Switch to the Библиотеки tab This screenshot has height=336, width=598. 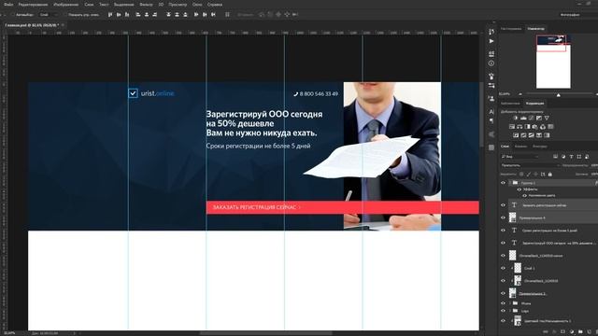coord(510,104)
